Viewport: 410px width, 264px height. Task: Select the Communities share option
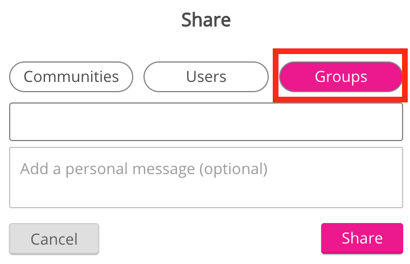coord(71,77)
